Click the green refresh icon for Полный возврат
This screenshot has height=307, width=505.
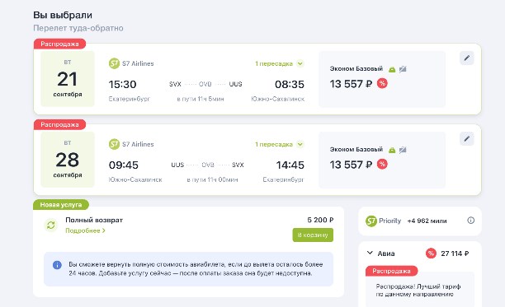pos(51,226)
